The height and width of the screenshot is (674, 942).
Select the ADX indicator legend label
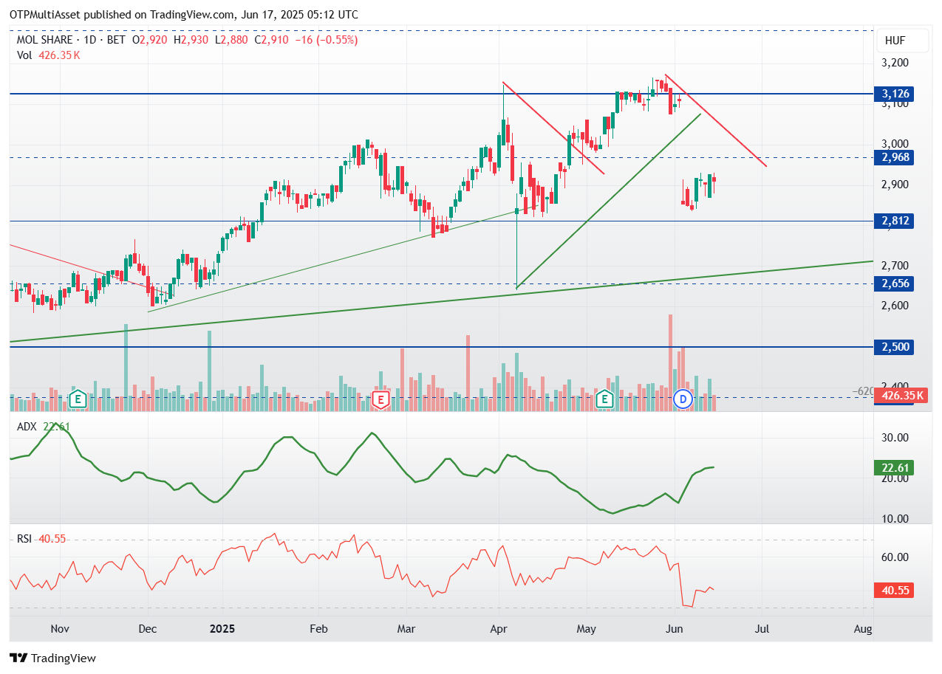(28, 426)
